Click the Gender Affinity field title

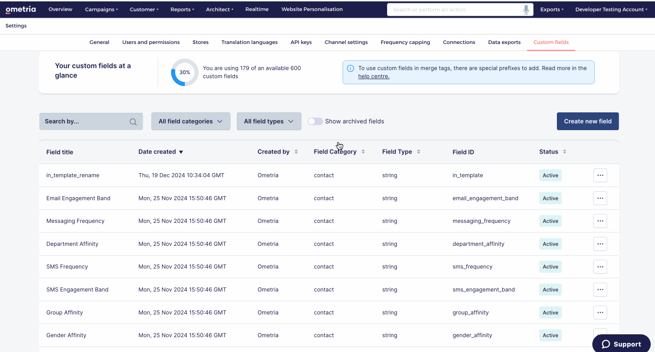(x=67, y=335)
